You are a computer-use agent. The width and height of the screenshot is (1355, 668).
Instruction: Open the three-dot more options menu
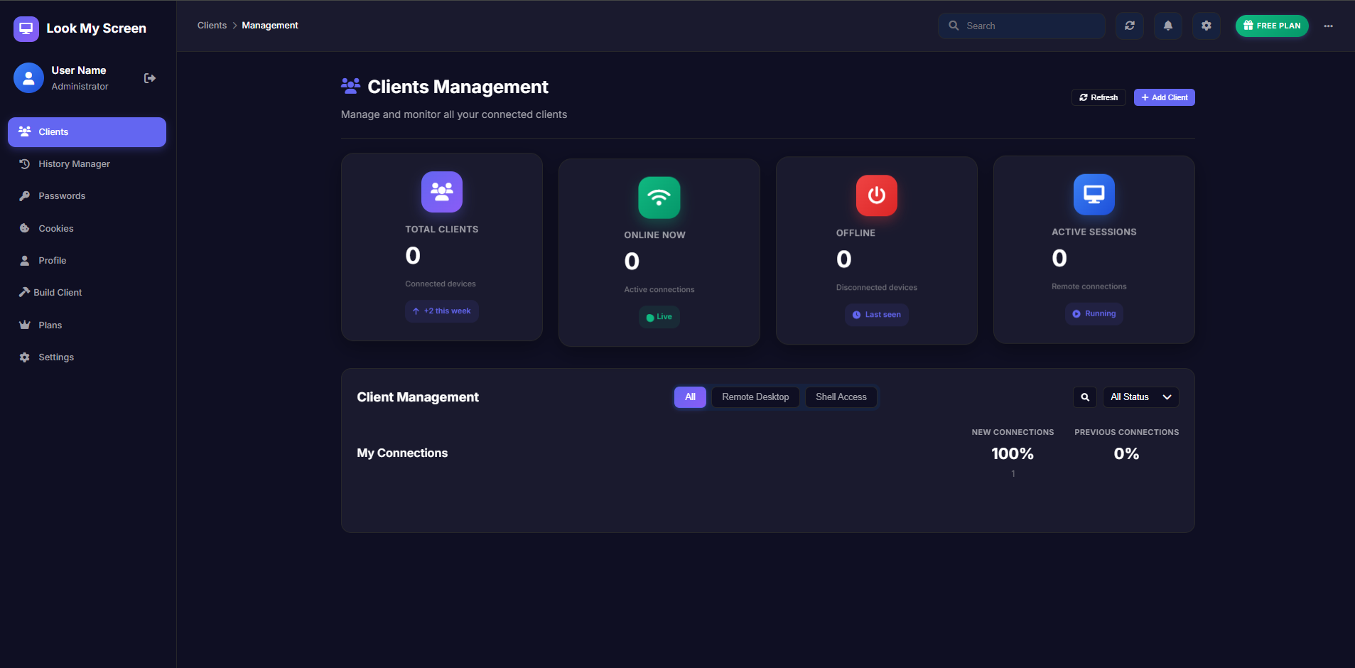(x=1328, y=26)
